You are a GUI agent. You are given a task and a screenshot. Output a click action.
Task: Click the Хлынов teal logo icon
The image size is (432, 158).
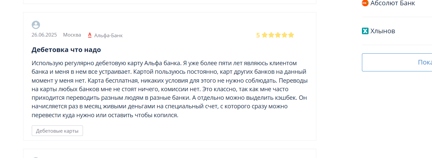click(365, 31)
